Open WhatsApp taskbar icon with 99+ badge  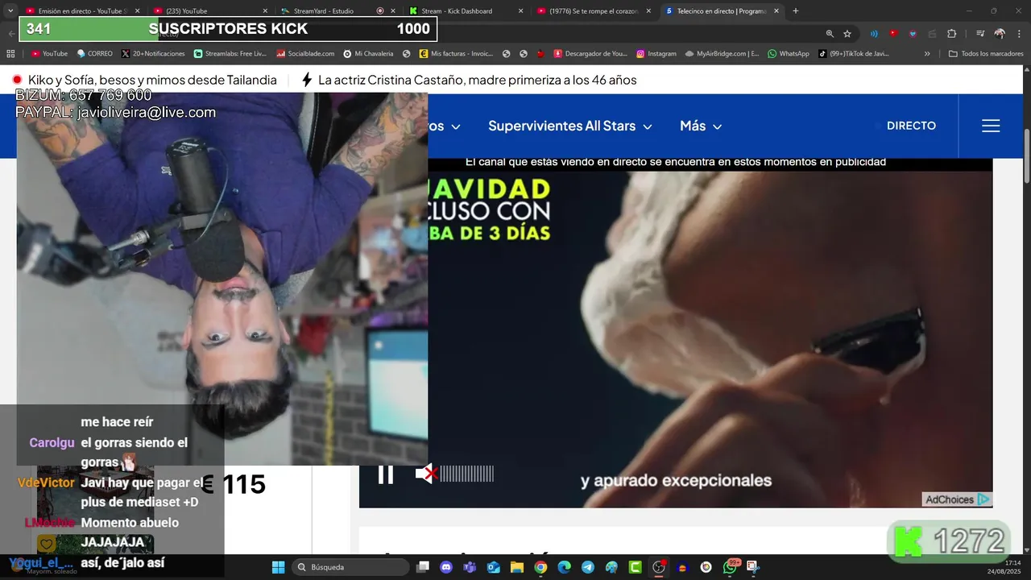[730, 567]
